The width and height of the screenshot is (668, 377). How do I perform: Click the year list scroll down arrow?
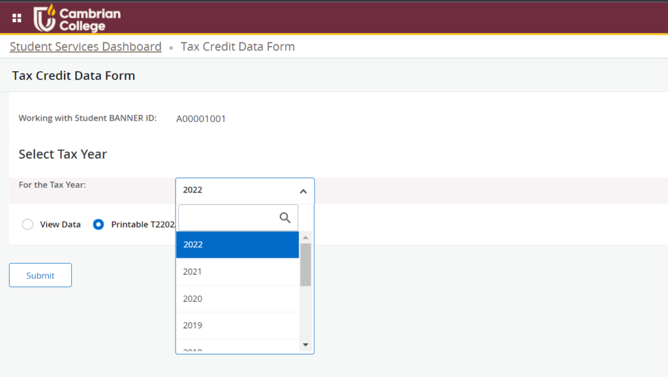click(305, 344)
